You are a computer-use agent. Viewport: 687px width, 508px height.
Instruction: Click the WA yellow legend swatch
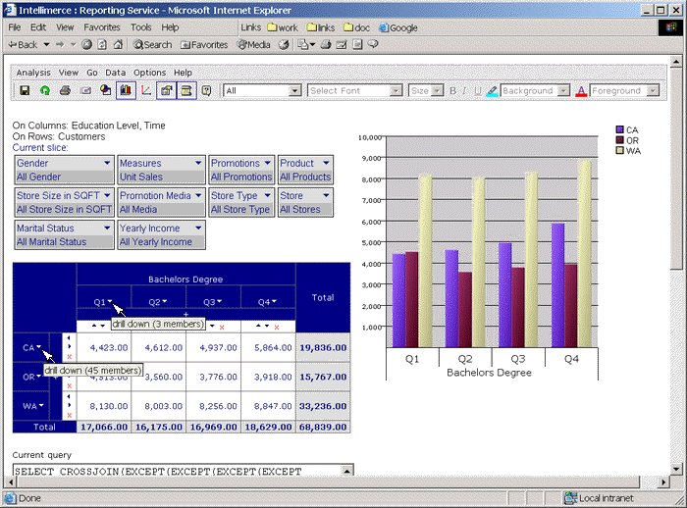[x=619, y=151]
